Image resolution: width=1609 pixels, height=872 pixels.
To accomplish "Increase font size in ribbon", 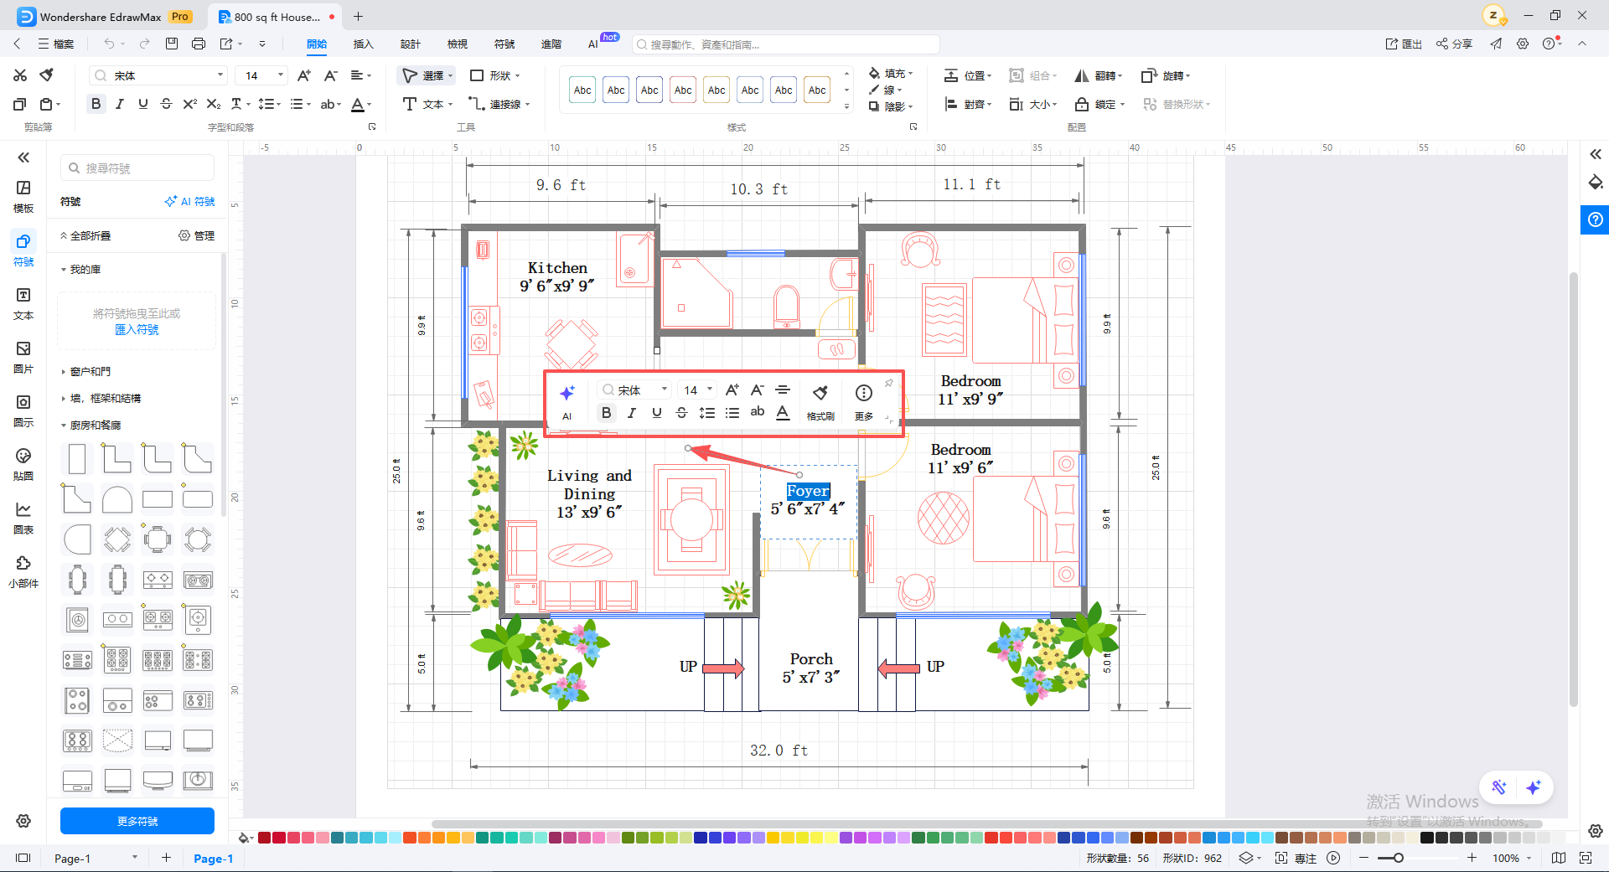I will coord(304,75).
